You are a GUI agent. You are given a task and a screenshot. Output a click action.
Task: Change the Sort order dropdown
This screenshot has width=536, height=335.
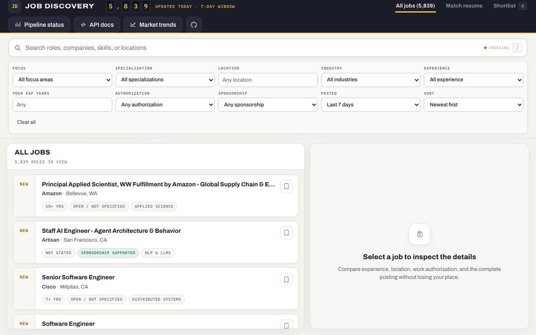pos(474,105)
